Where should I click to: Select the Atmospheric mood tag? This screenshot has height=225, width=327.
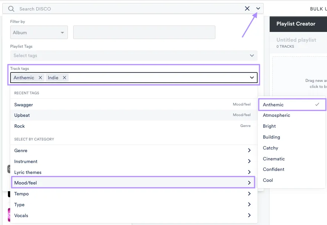tap(276, 115)
